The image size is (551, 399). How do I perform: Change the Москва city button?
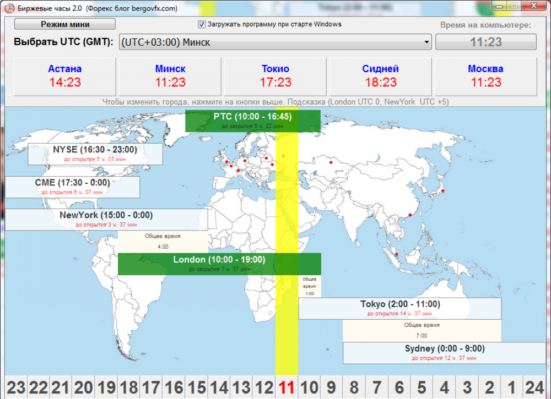coord(485,76)
